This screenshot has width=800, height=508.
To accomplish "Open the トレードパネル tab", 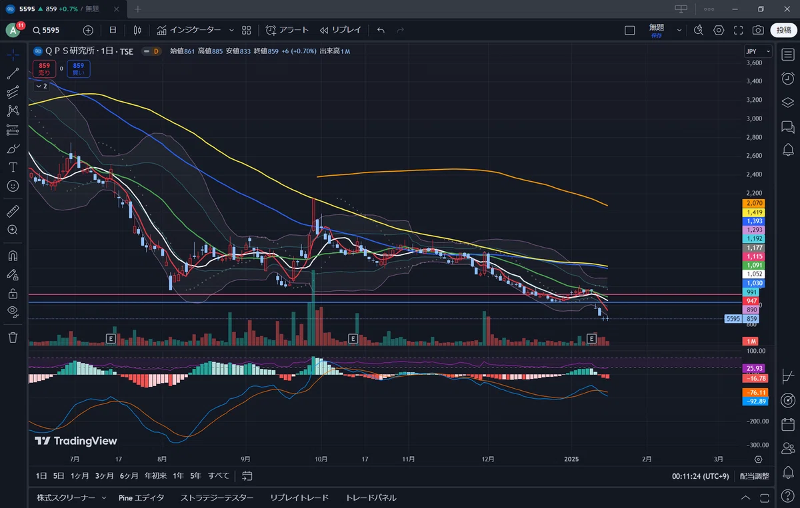I will click(371, 498).
